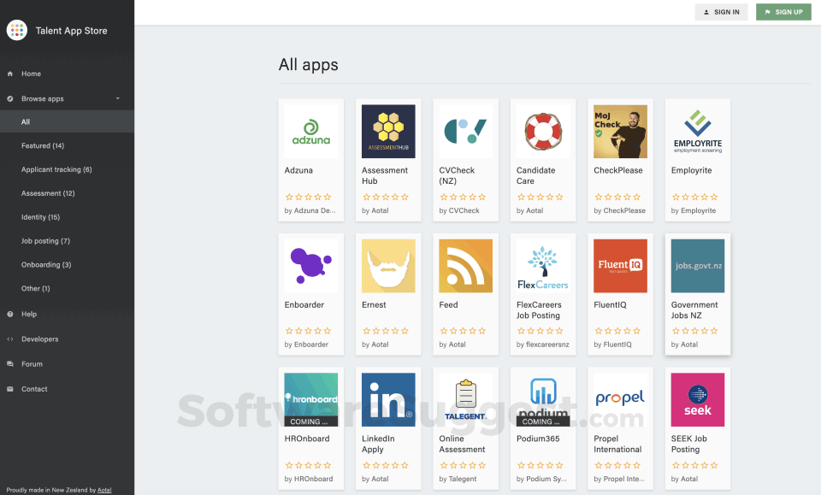This screenshot has width=821, height=495.
Task: Click the Assessment Hub hexagon logo
Action: [x=388, y=131]
